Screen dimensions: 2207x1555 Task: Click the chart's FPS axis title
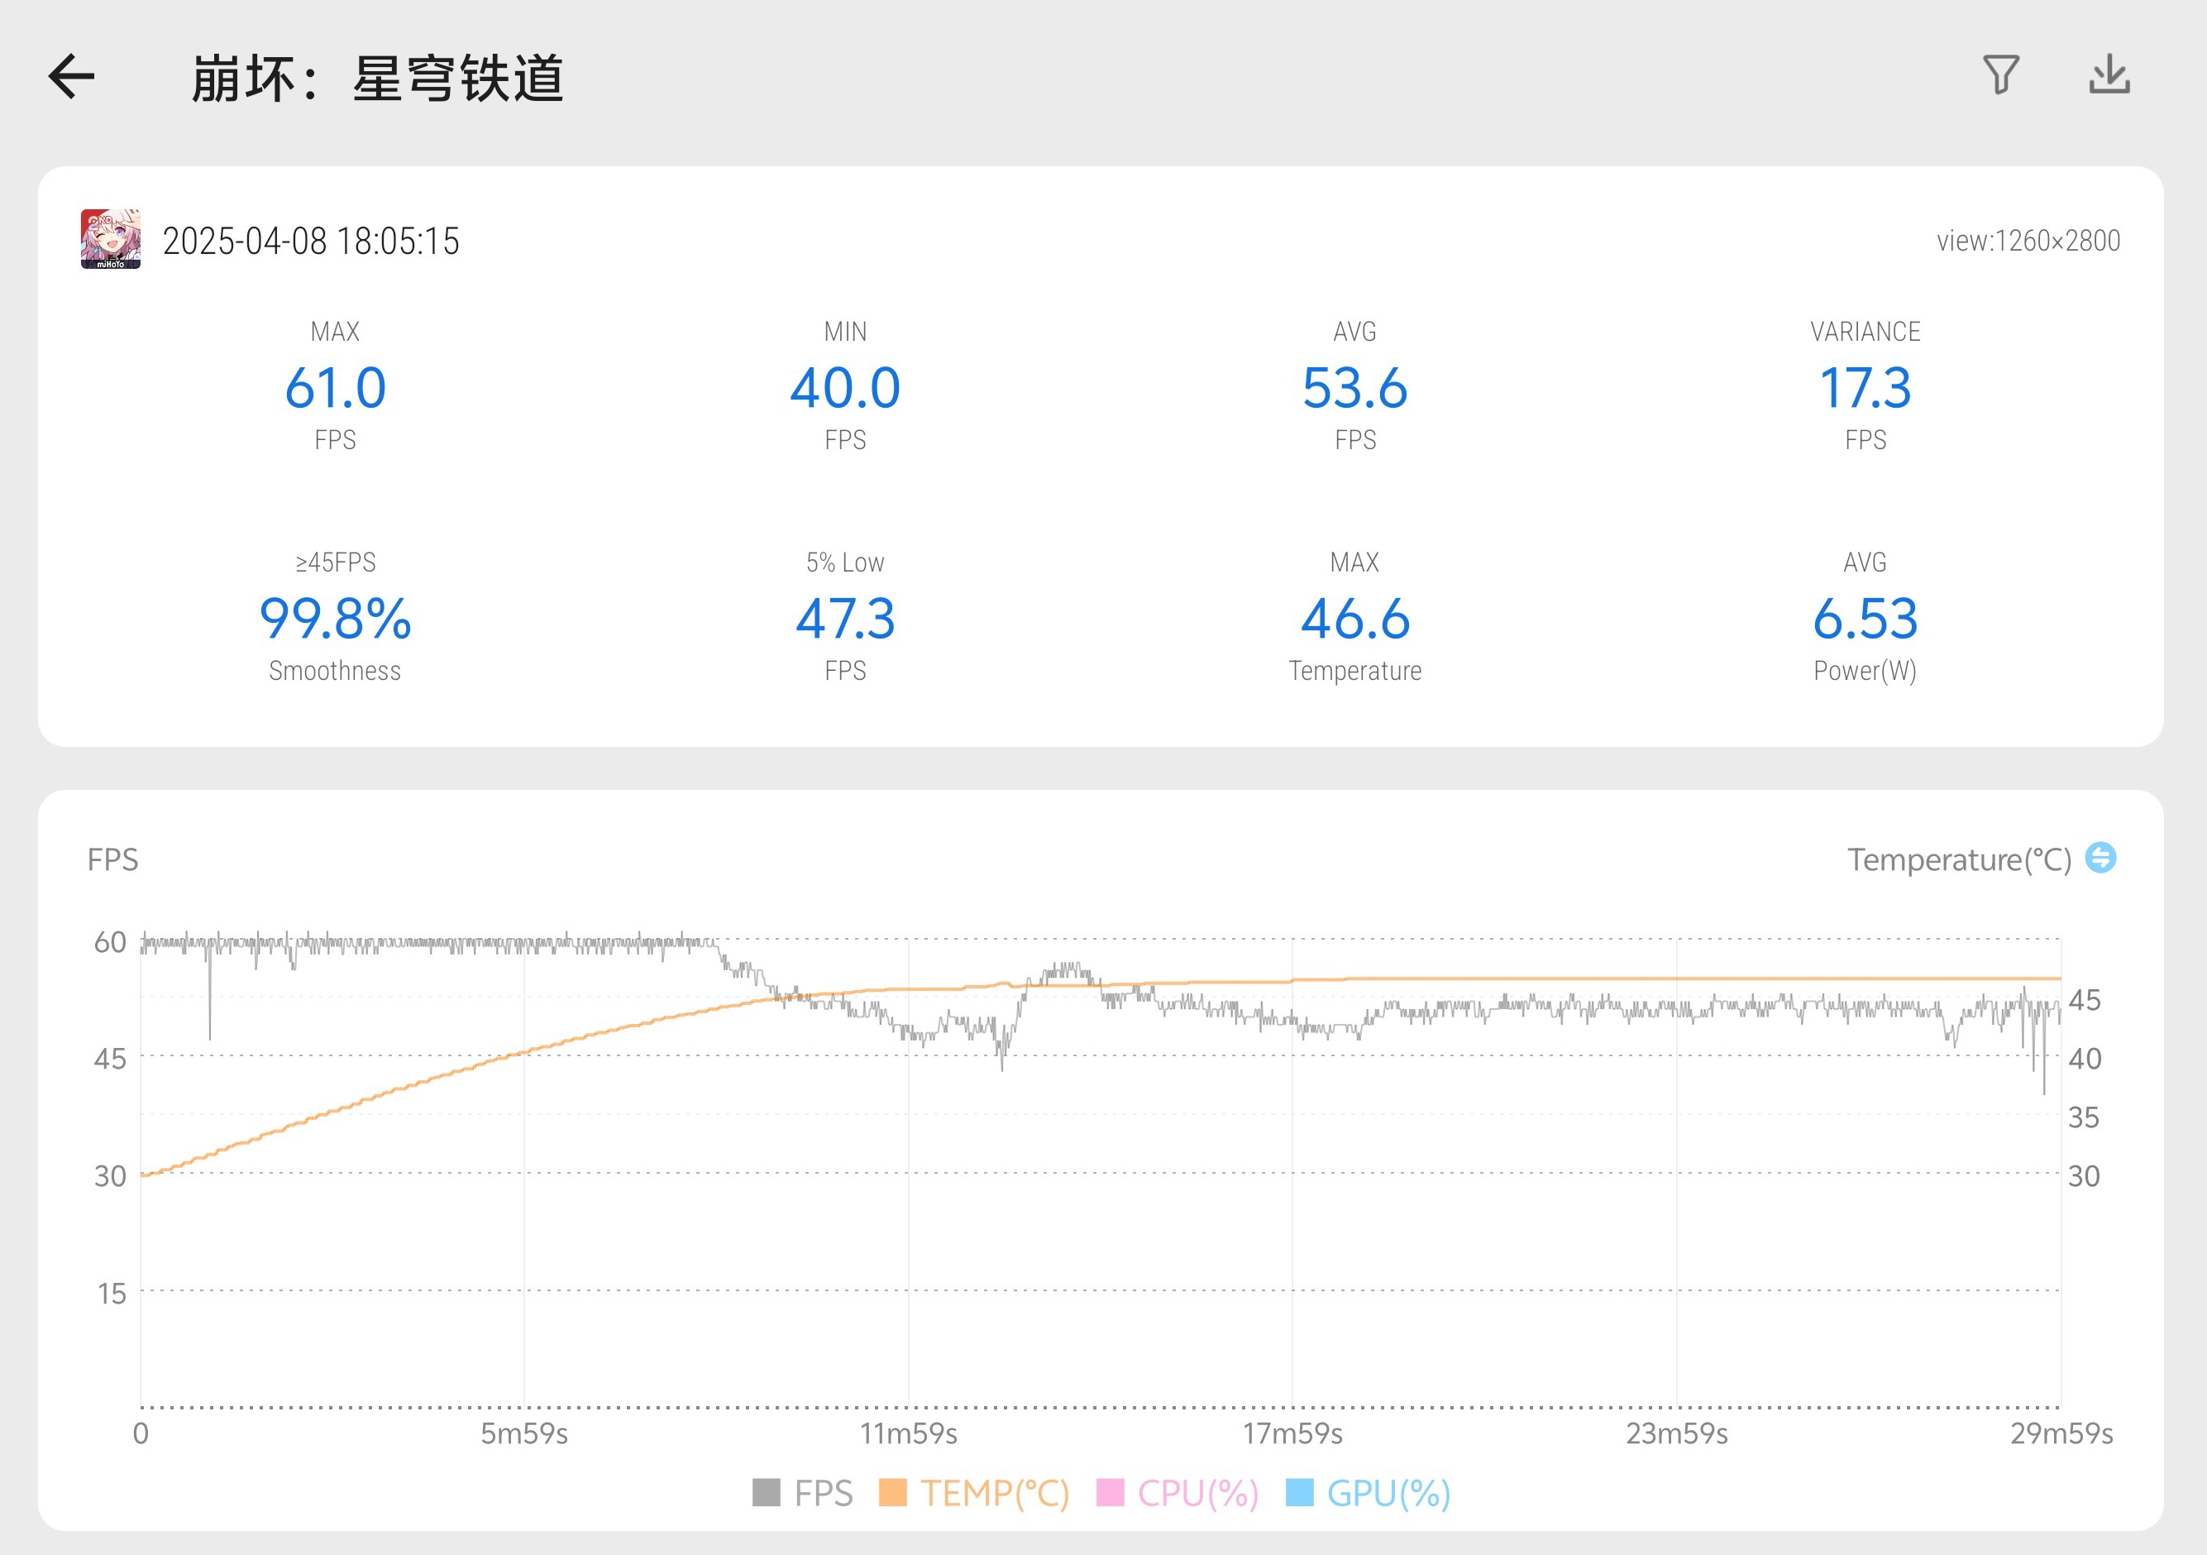(x=112, y=859)
